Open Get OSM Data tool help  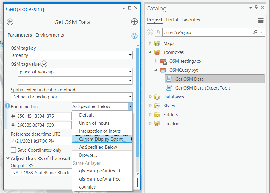pyautogui.click(x=134, y=36)
